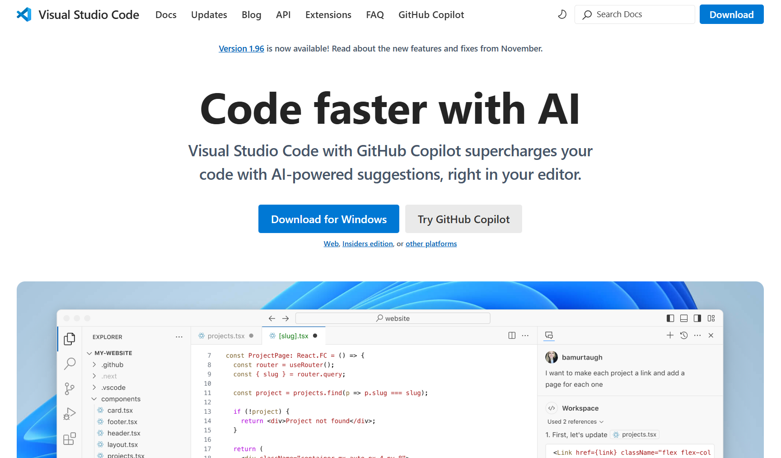Open the Run and Debug icon

pyautogui.click(x=70, y=414)
